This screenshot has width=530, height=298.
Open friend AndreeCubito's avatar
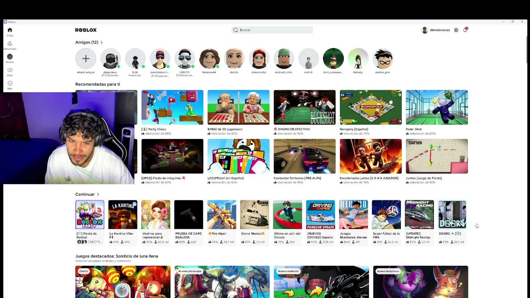click(284, 59)
